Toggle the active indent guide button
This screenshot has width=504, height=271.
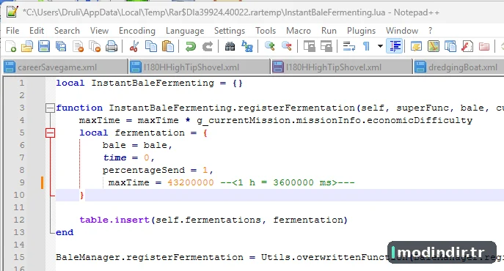395,46
